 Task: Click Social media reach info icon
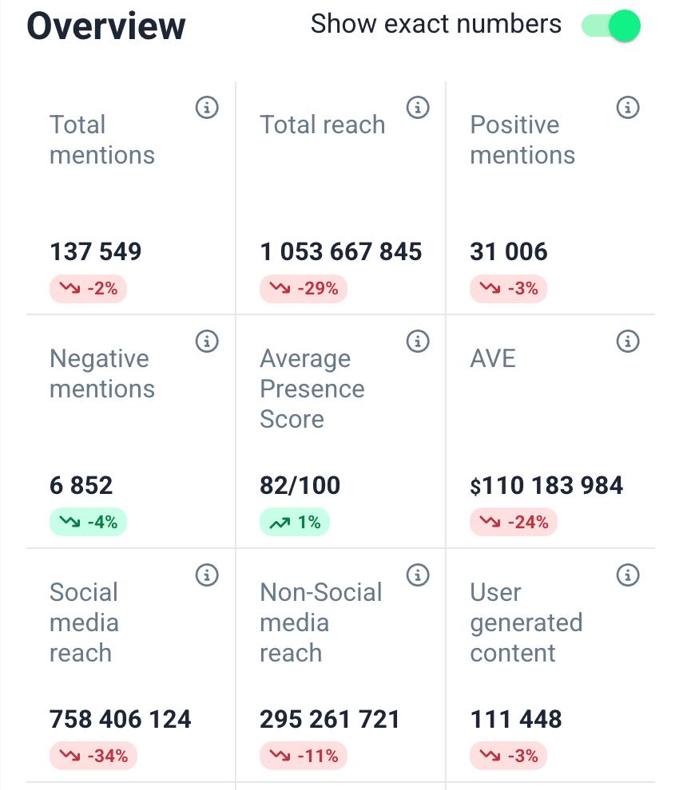207,575
